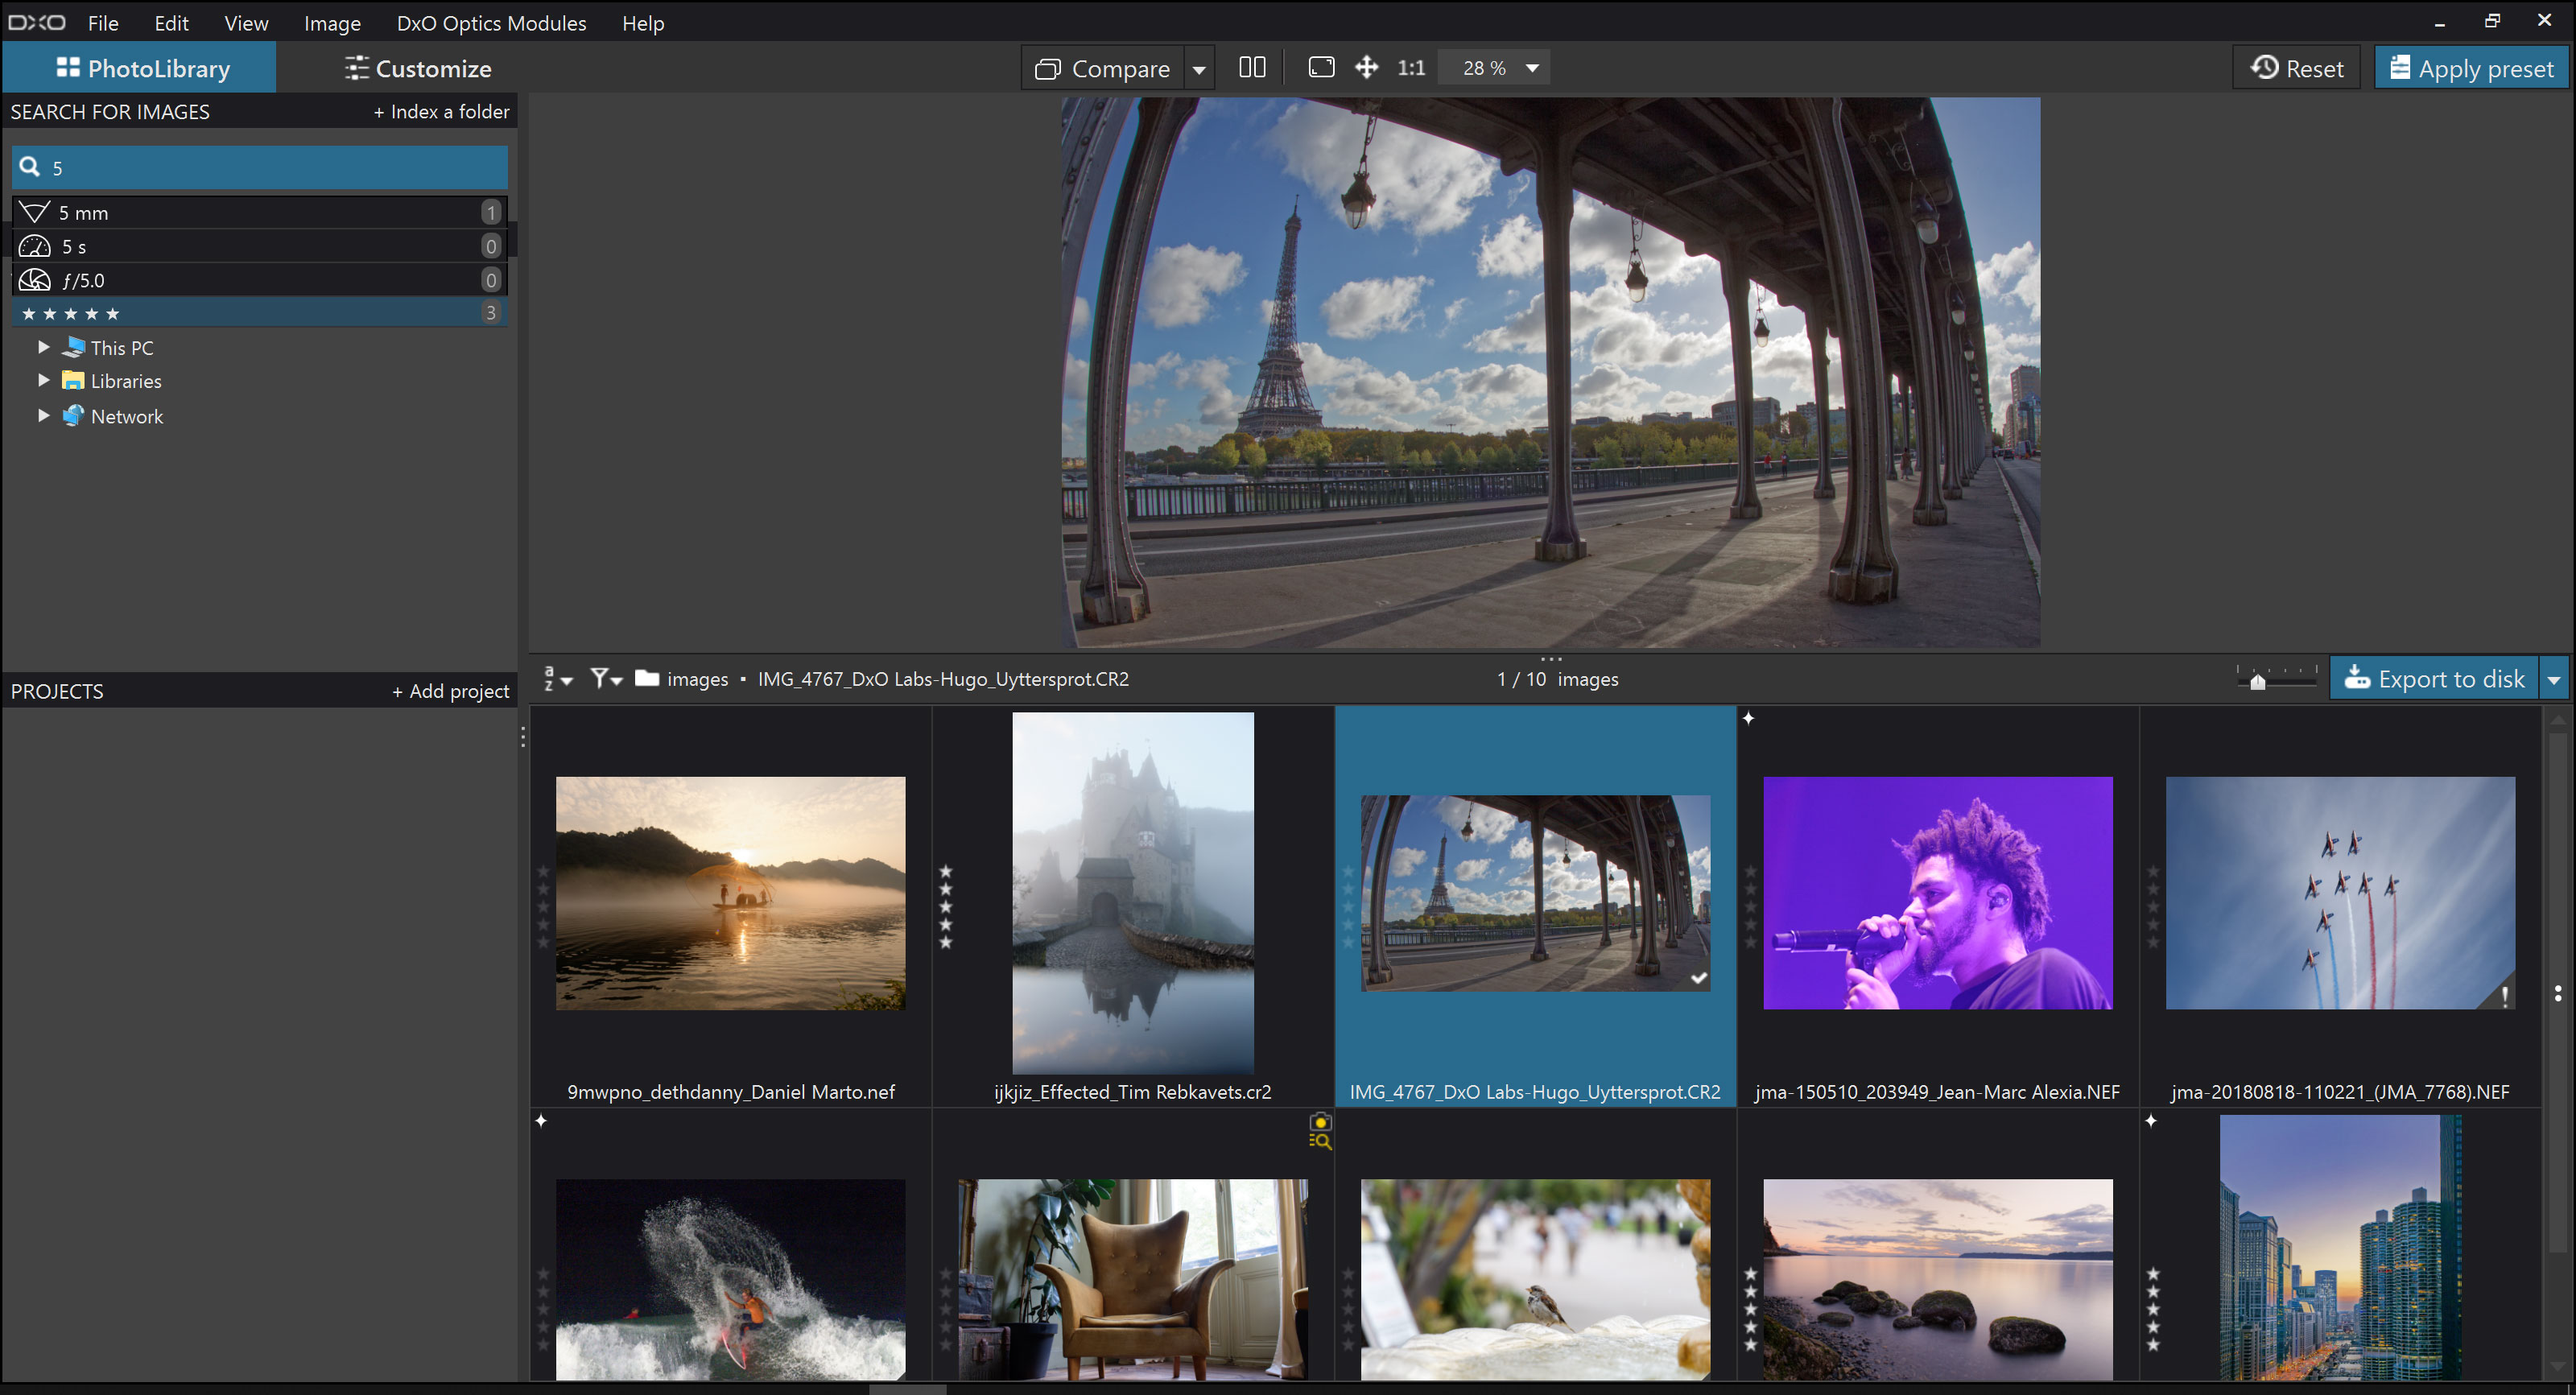This screenshot has height=1395, width=2576.
Task: Select the side-by-side view icon
Action: click(x=1252, y=68)
